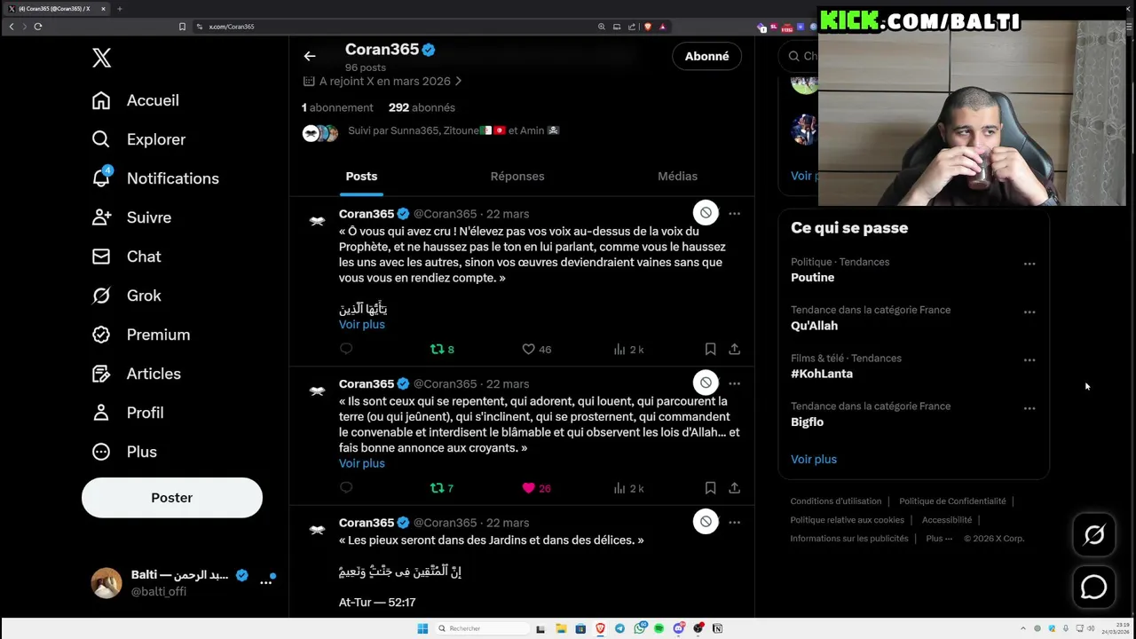Click the X logo icon
The height and width of the screenshot is (639, 1136).
pos(101,58)
